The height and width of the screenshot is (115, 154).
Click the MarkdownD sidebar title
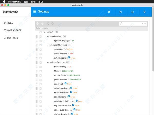(11, 12)
